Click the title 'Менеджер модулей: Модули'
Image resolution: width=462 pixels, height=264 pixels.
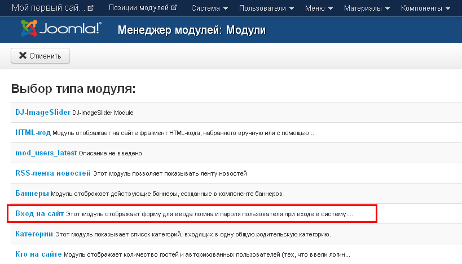pyautogui.click(x=192, y=30)
